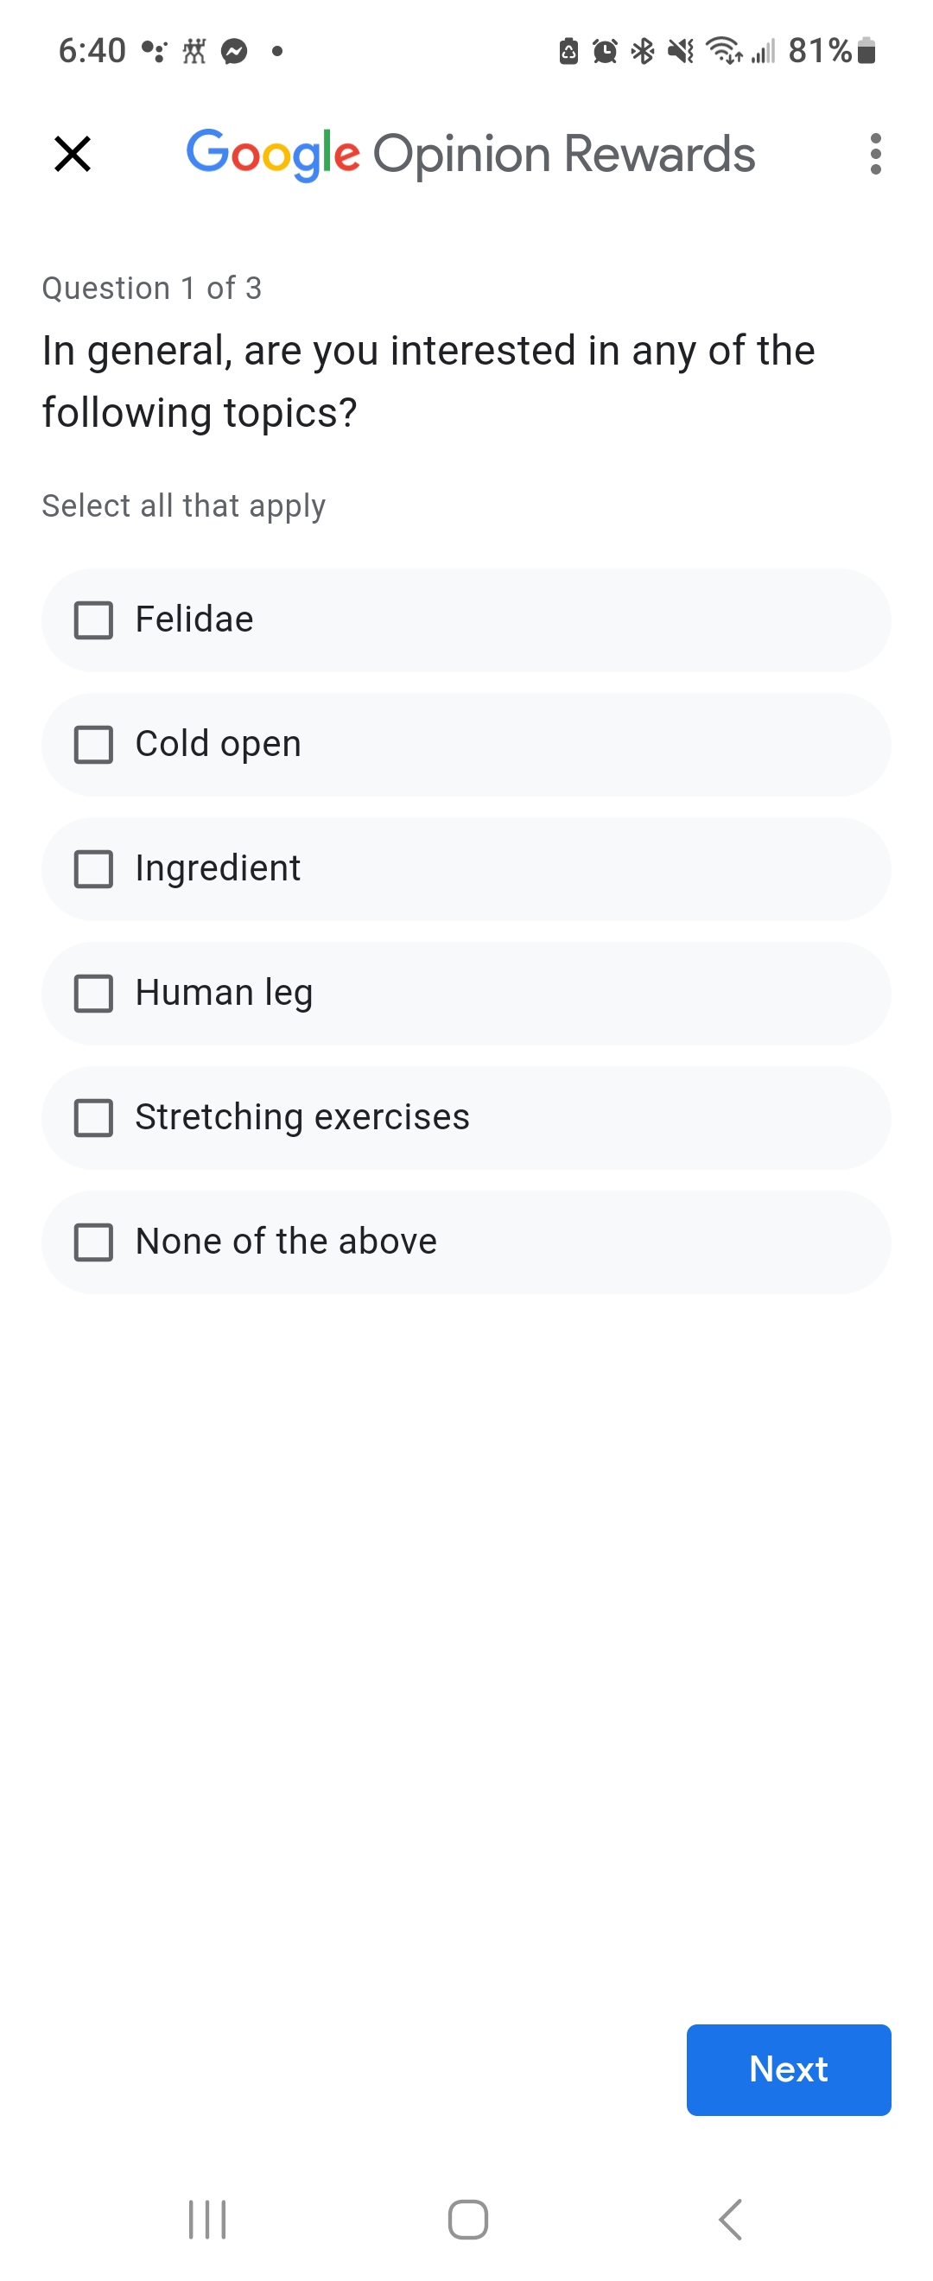The image size is (933, 2281).
Task: Open the recent apps navigation button
Action: click(207, 2219)
